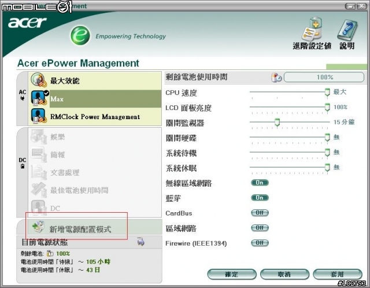Click the 43 日 hibernate time value
370x288 pixels.
tap(93, 270)
